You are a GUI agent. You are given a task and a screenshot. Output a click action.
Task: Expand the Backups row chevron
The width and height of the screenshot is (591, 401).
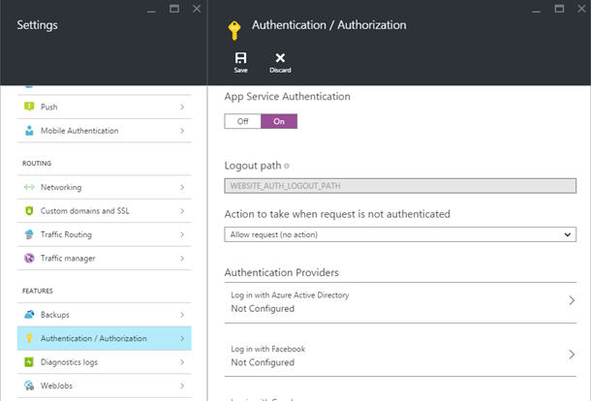coord(182,315)
